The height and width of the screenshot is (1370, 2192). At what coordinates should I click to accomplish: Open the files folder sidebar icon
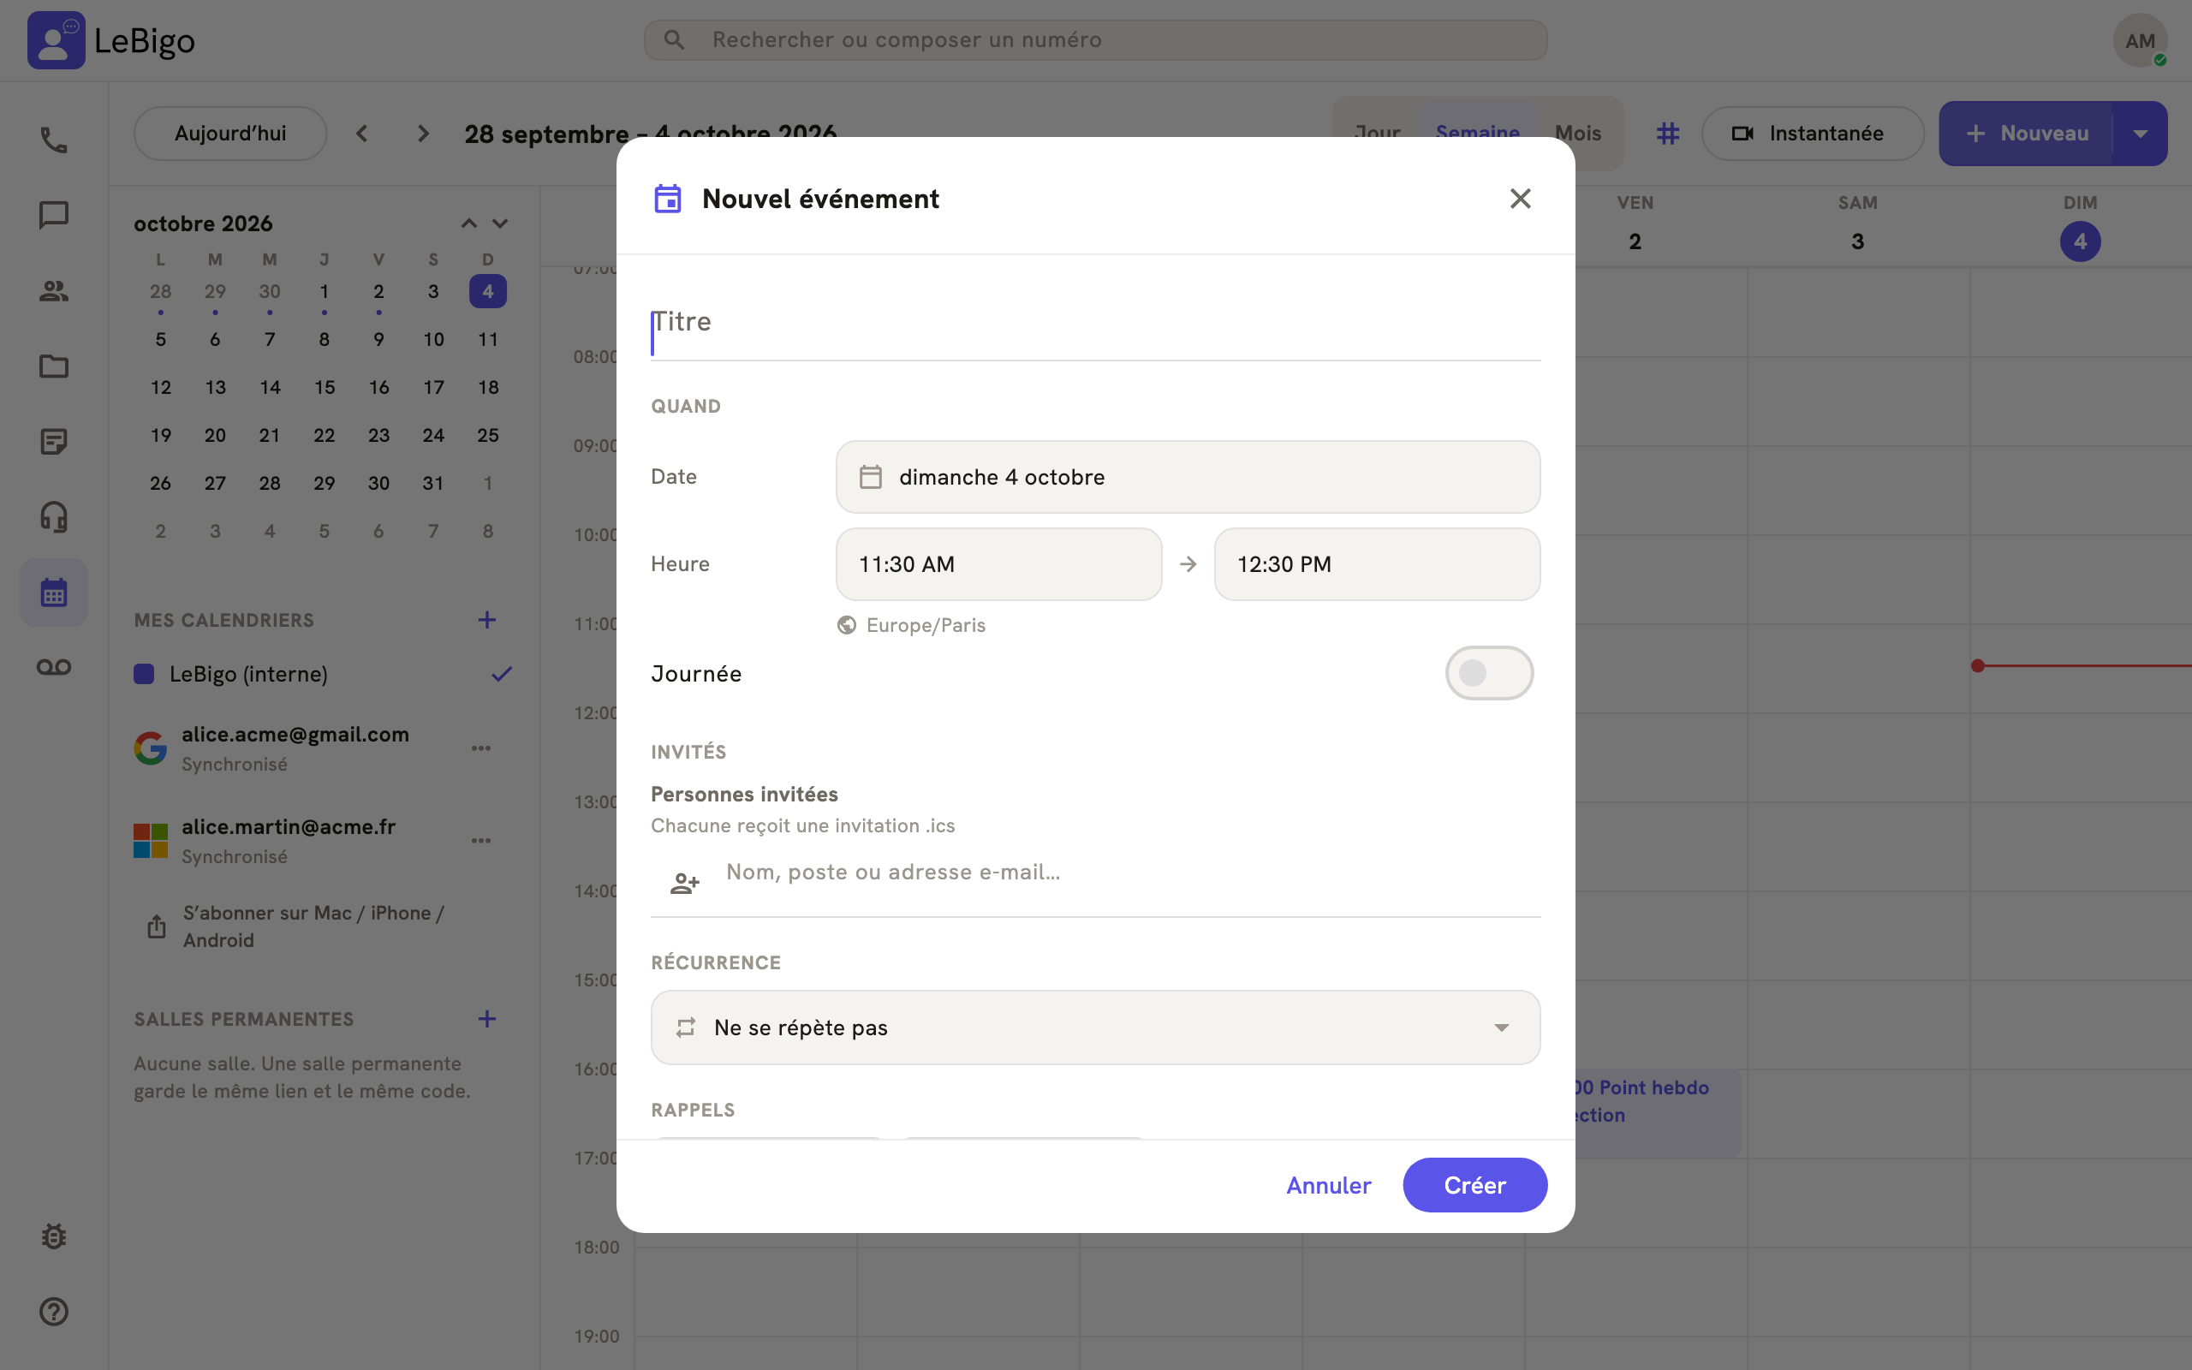53,366
